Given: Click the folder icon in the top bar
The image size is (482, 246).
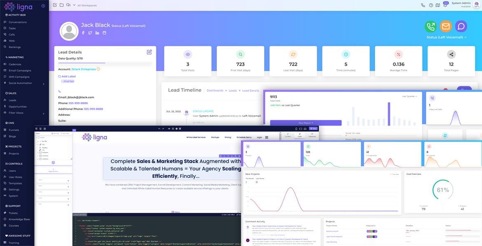Looking at the screenshot, I should 61,5.
